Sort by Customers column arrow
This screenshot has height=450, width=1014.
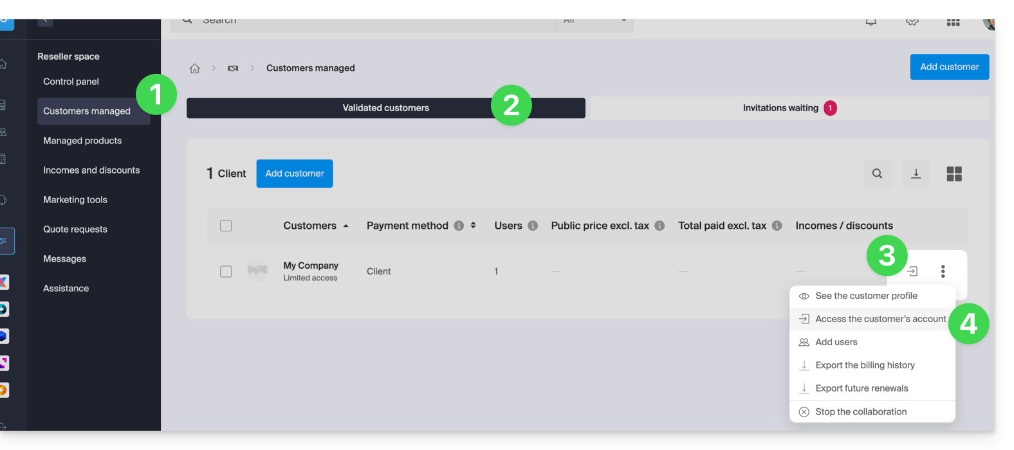(346, 226)
